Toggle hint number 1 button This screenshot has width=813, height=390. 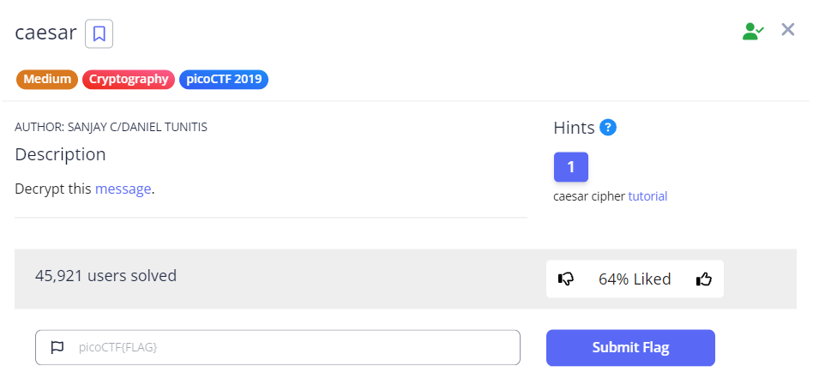click(571, 166)
